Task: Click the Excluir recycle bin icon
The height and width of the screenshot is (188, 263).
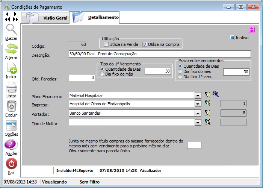Action: 11,106
